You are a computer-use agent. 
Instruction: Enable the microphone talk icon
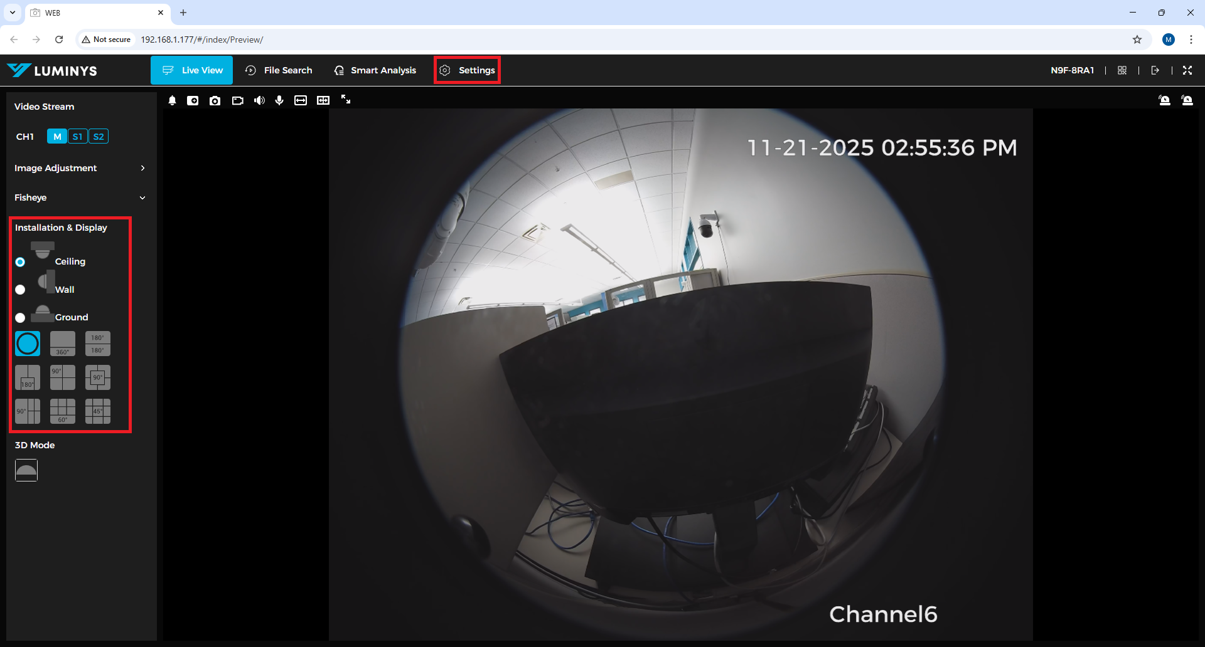click(x=279, y=100)
